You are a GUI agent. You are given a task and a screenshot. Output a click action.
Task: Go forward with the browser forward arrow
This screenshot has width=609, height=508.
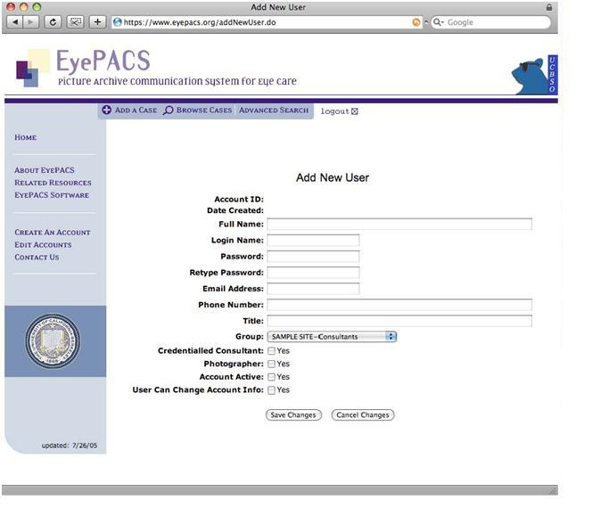coord(30,22)
